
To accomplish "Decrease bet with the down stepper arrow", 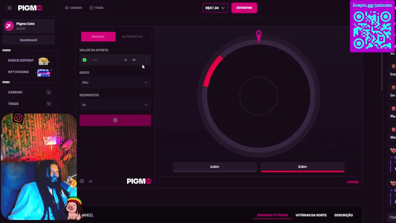I will click(x=146, y=63).
